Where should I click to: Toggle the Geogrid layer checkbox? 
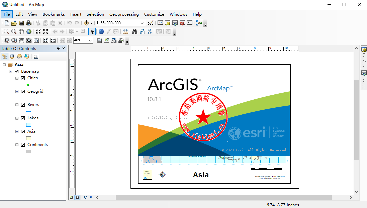pos(23,91)
